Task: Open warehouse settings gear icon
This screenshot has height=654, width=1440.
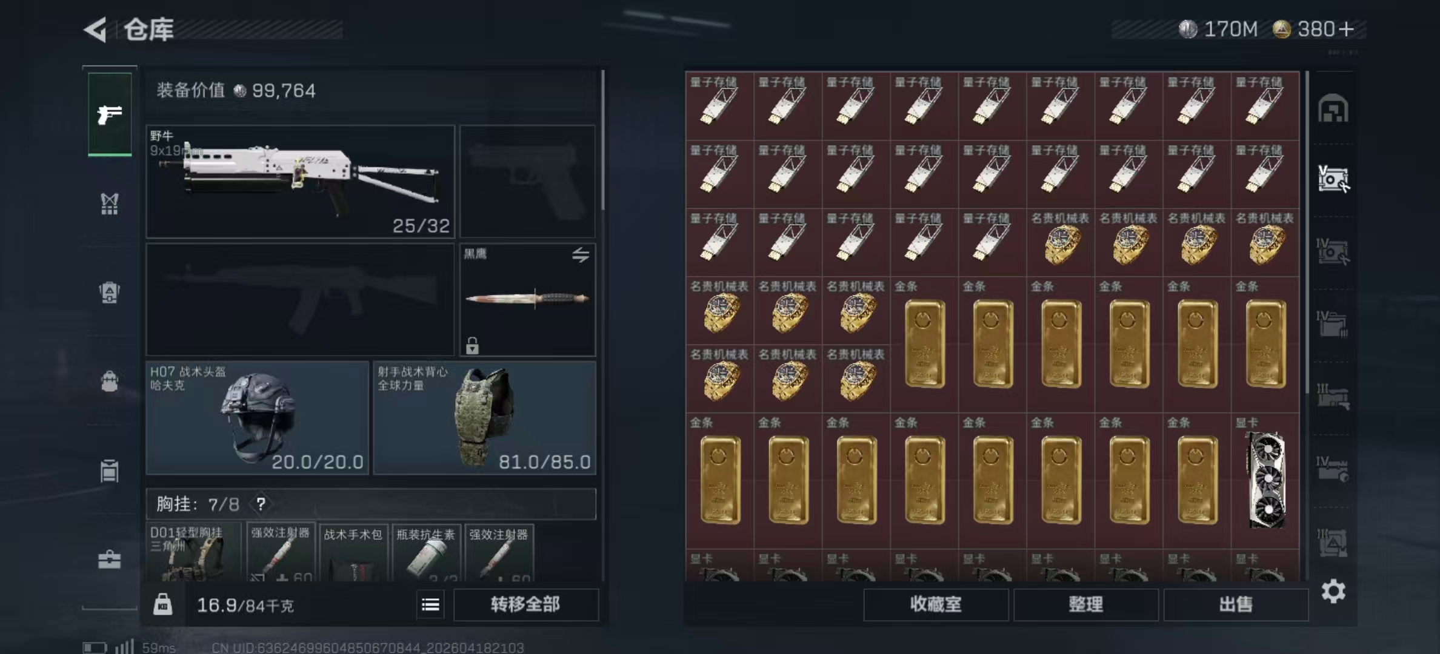Action: point(1333,591)
